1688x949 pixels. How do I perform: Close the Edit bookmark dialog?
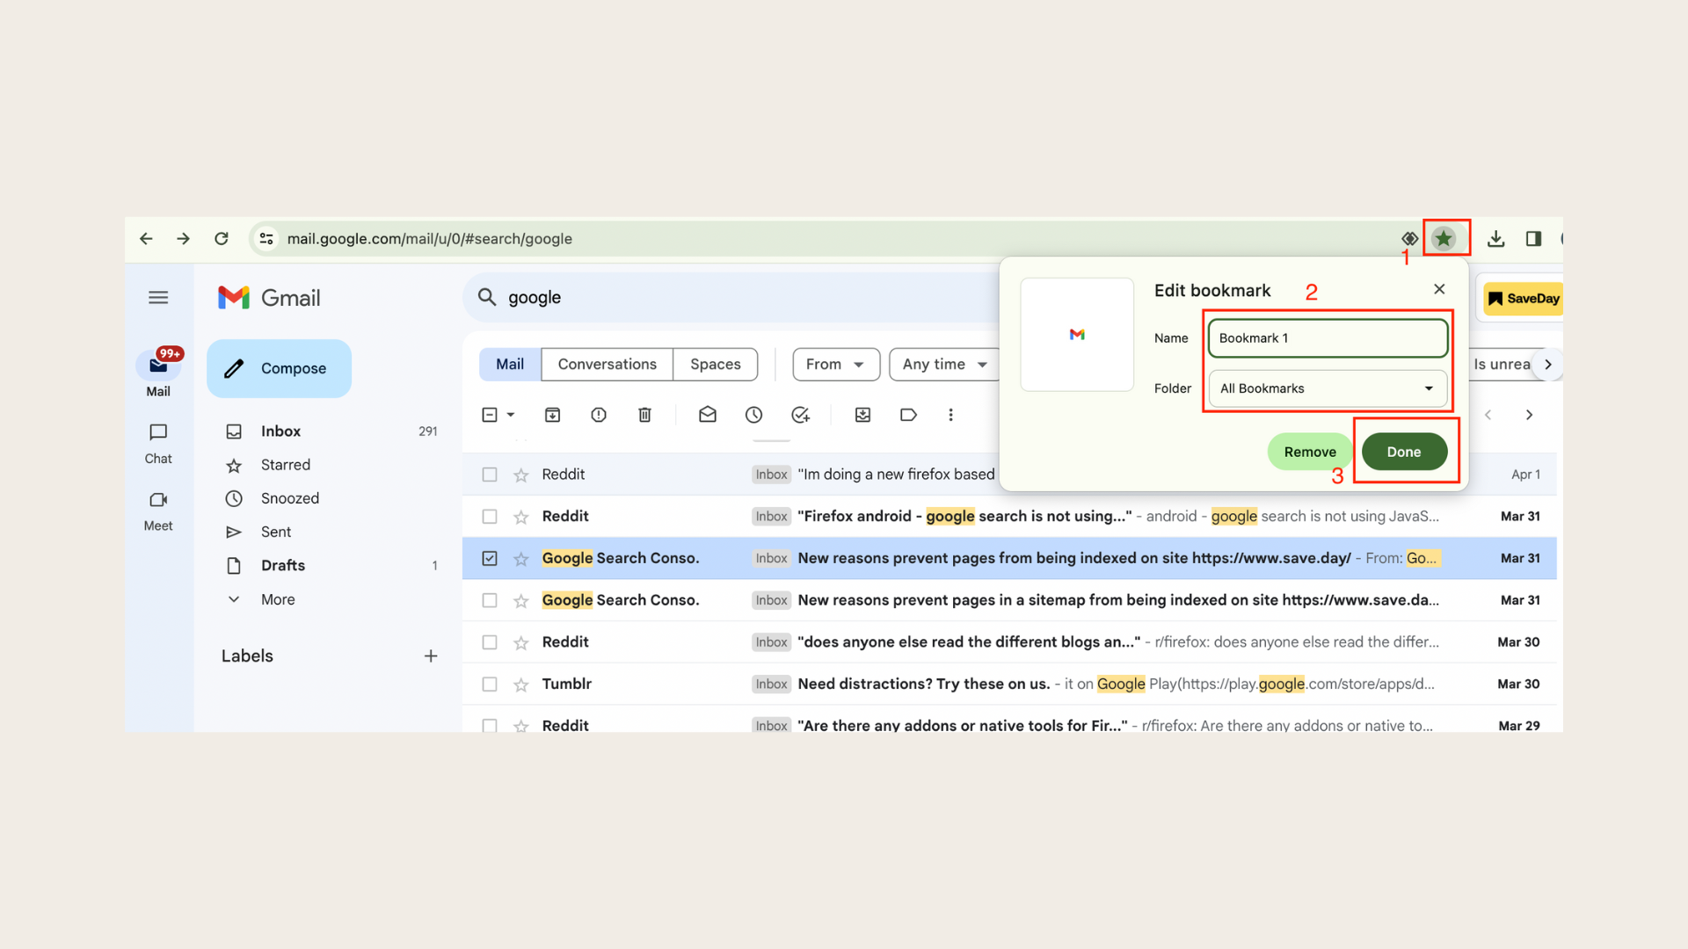point(1439,289)
